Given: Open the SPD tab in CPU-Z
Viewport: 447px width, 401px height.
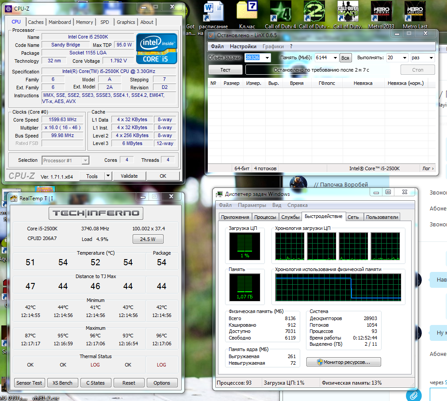Looking at the screenshot, I should coord(105,22).
